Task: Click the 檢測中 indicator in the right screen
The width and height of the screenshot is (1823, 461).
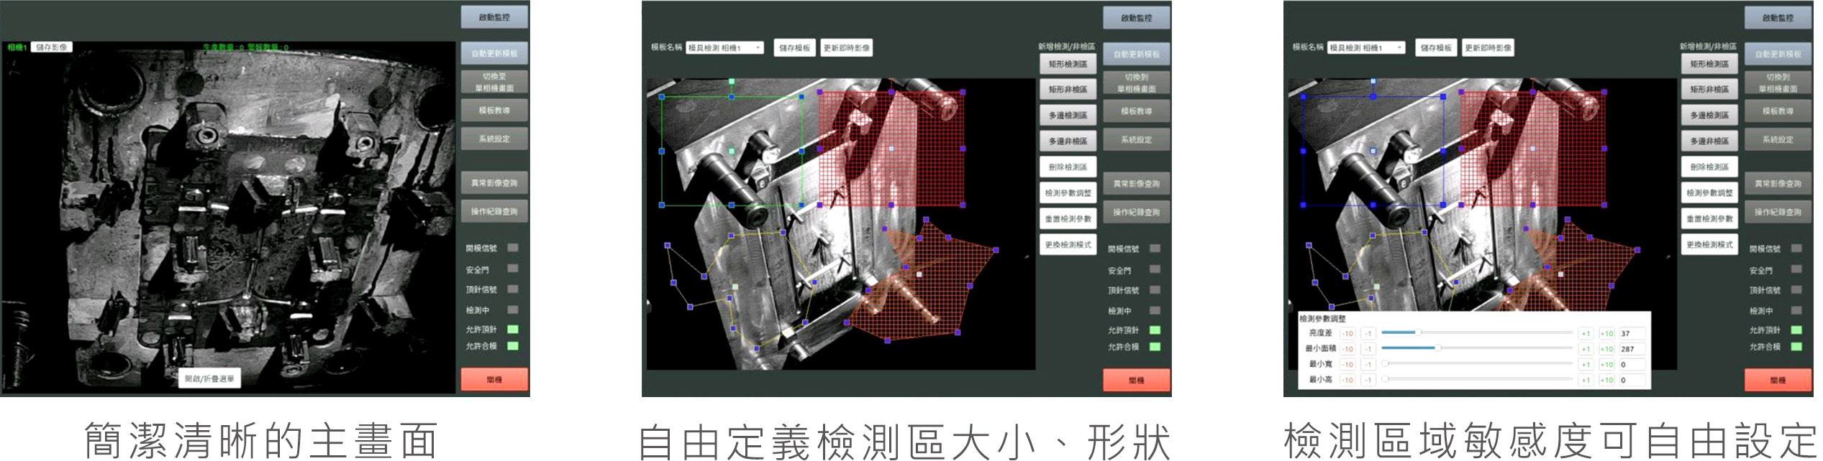Action: pos(1796,310)
